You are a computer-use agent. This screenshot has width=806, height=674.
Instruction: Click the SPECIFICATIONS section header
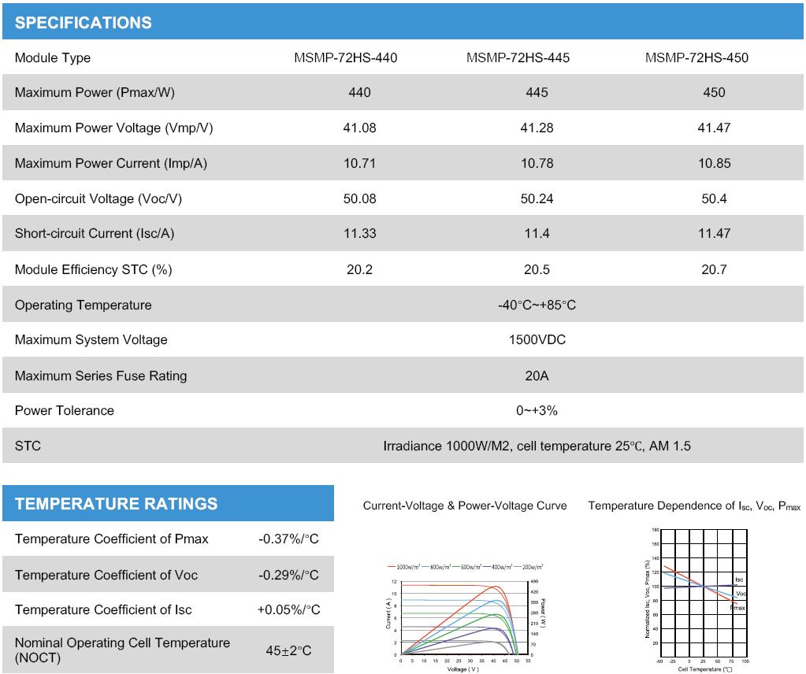[84, 22]
